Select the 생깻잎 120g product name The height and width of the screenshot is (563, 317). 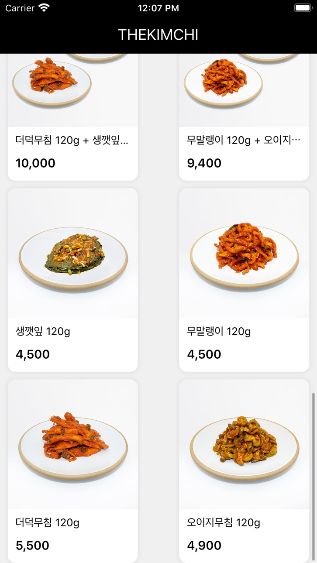click(x=43, y=332)
